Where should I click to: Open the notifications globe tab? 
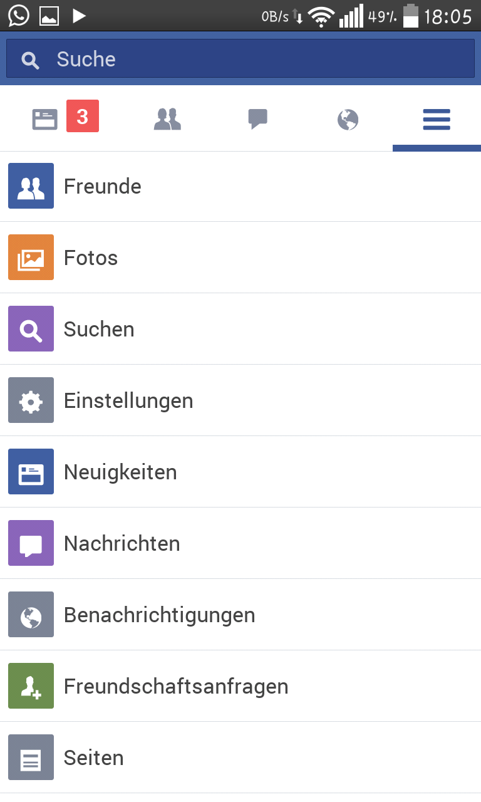[x=348, y=118]
